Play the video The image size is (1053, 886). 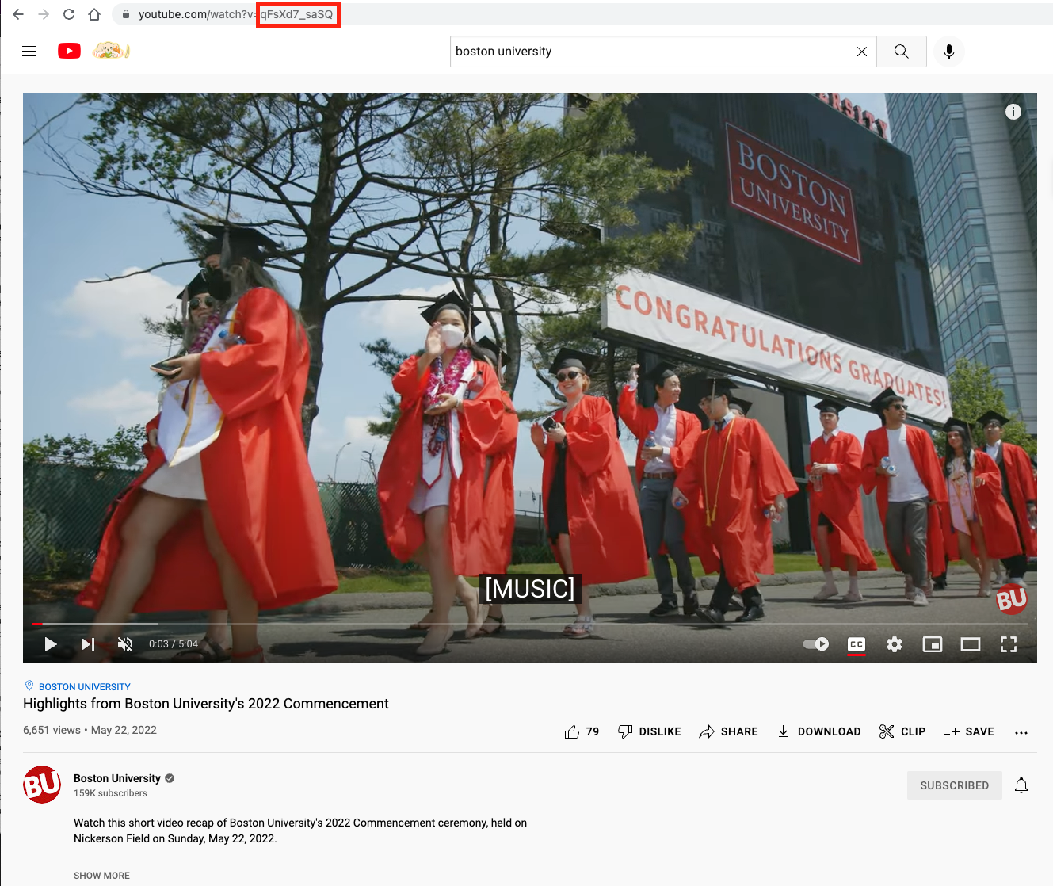click(x=50, y=644)
